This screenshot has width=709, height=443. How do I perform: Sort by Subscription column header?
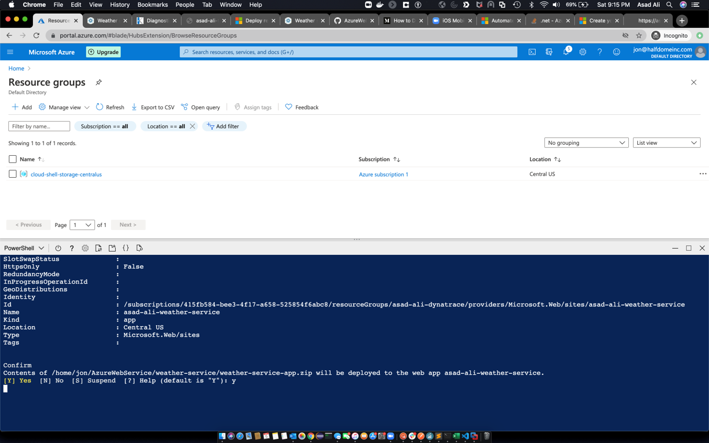pyautogui.click(x=379, y=159)
